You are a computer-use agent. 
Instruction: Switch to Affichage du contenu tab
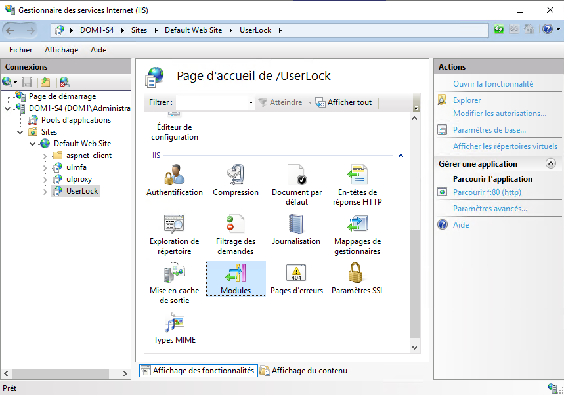(x=309, y=371)
